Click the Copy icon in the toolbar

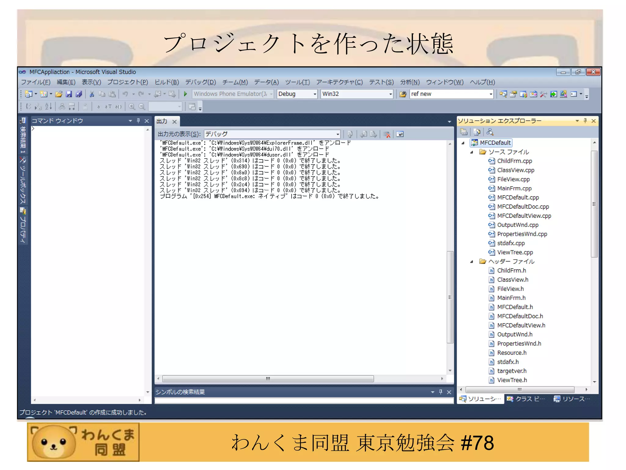(x=102, y=94)
